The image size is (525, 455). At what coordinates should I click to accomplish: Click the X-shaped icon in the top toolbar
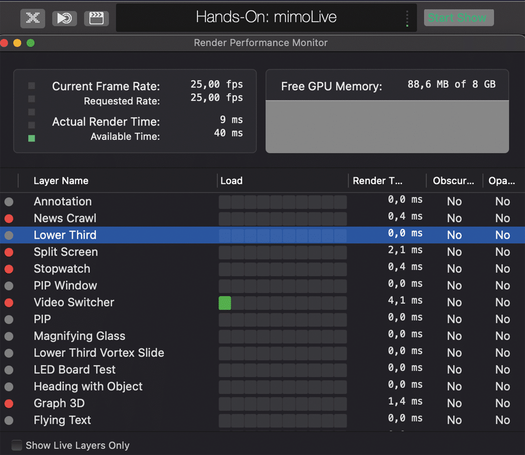point(33,18)
